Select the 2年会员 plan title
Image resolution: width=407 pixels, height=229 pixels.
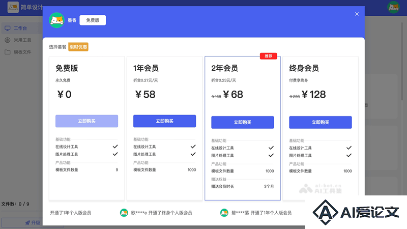[224, 68]
